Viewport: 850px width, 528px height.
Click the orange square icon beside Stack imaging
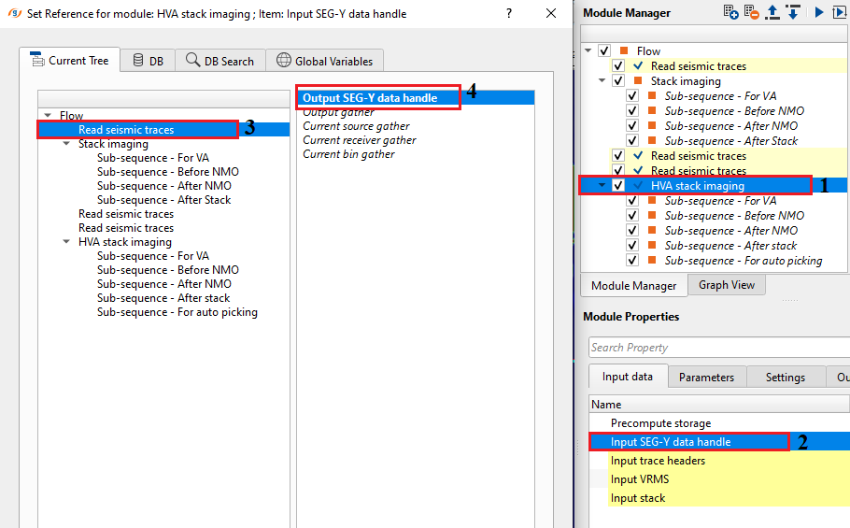[638, 81]
